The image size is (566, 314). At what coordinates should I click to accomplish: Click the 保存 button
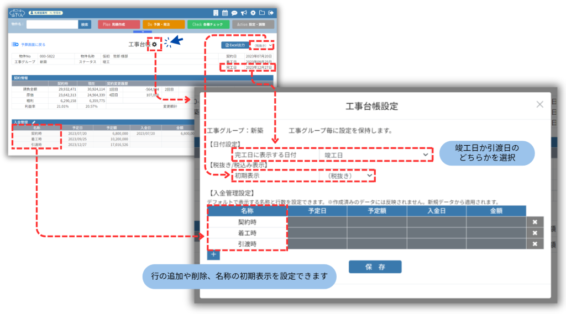[375, 267]
